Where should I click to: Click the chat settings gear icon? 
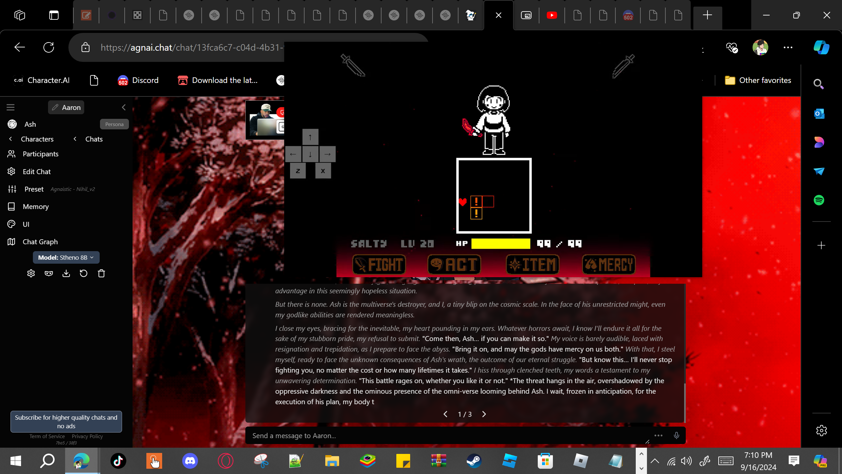[31, 274]
